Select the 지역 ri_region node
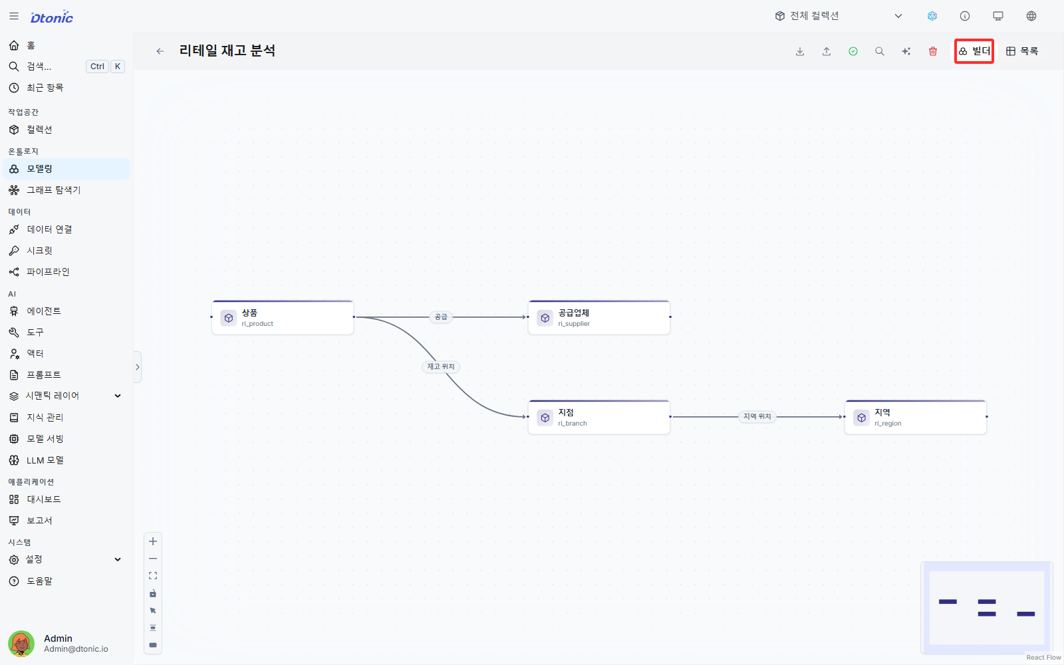This screenshot has height=665, width=1064. (x=916, y=417)
